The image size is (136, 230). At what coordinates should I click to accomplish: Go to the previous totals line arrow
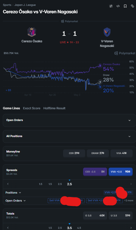[8, 228]
